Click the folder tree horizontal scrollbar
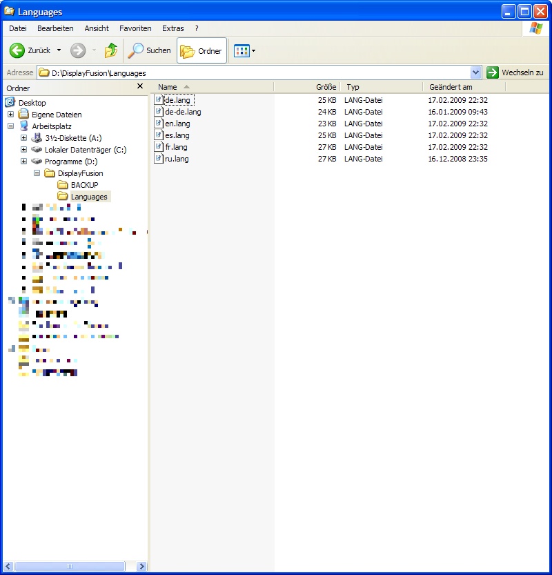552x575 pixels. pos(69,566)
